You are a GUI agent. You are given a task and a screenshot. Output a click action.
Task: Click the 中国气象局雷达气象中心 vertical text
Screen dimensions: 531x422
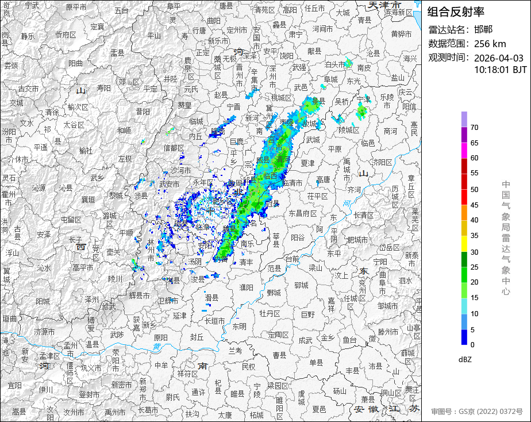(x=506, y=238)
